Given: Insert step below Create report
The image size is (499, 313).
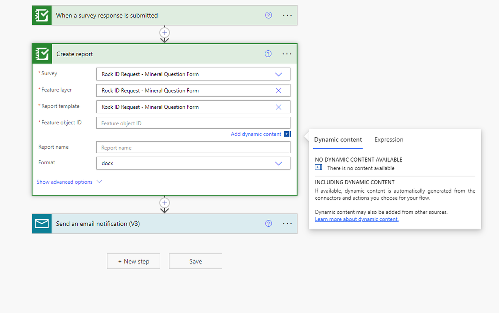Looking at the screenshot, I should click(x=165, y=203).
